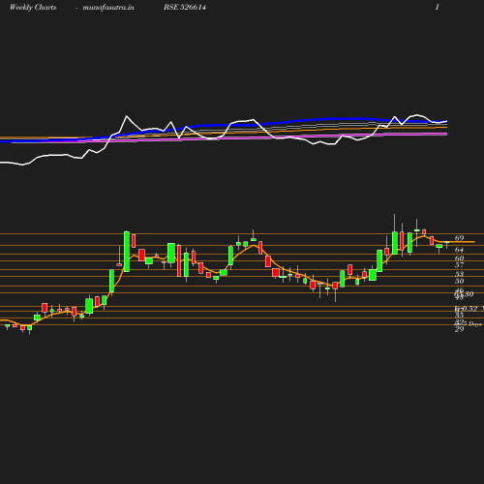Screen dimensions: 484x484
Task: Click the price level label 60
Action: [459, 258]
